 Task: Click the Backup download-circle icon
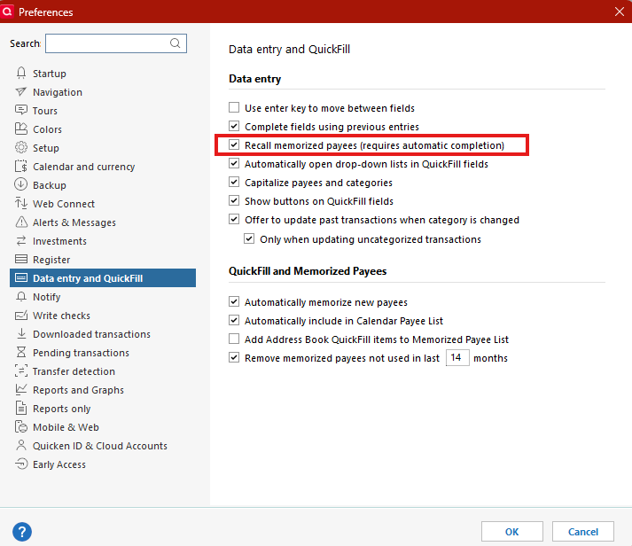[x=21, y=184]
